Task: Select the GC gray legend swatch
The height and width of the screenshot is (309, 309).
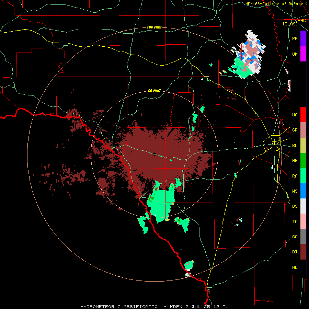Action: 303,237
